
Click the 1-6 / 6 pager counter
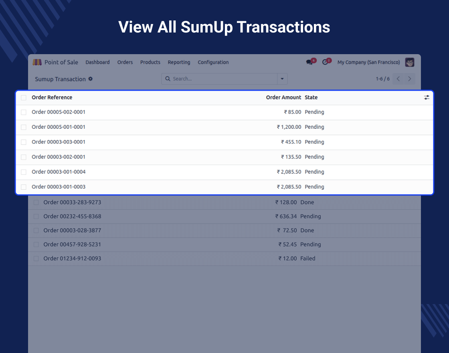383,79
